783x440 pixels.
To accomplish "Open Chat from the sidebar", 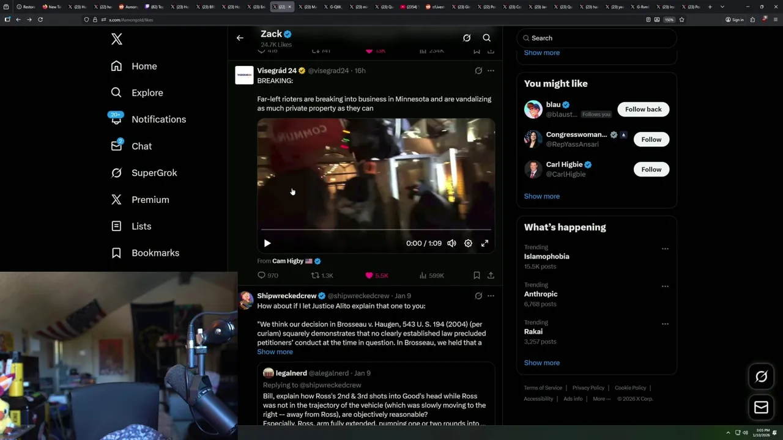I will 131,146.
